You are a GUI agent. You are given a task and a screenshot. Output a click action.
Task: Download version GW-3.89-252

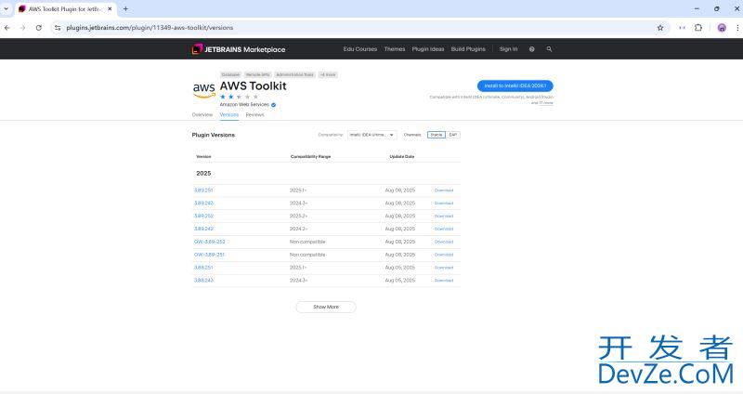tap(444, 242)
